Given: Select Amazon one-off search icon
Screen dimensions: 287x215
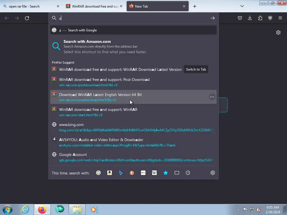Looking at the screenshot, I should tap(110, 173).
